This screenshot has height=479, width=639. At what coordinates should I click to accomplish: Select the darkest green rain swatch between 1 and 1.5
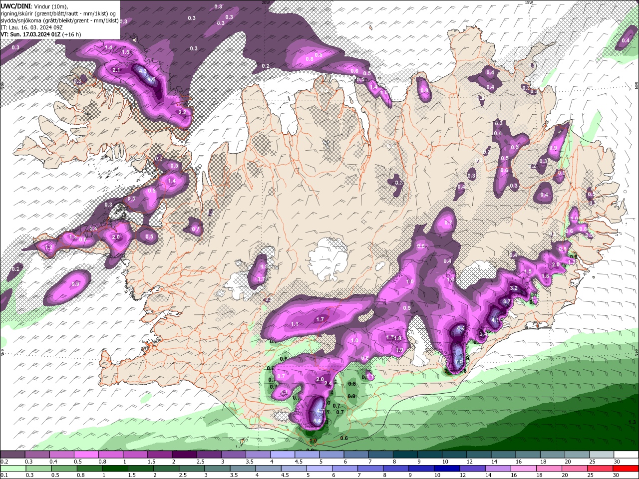(x=115, y=469)
